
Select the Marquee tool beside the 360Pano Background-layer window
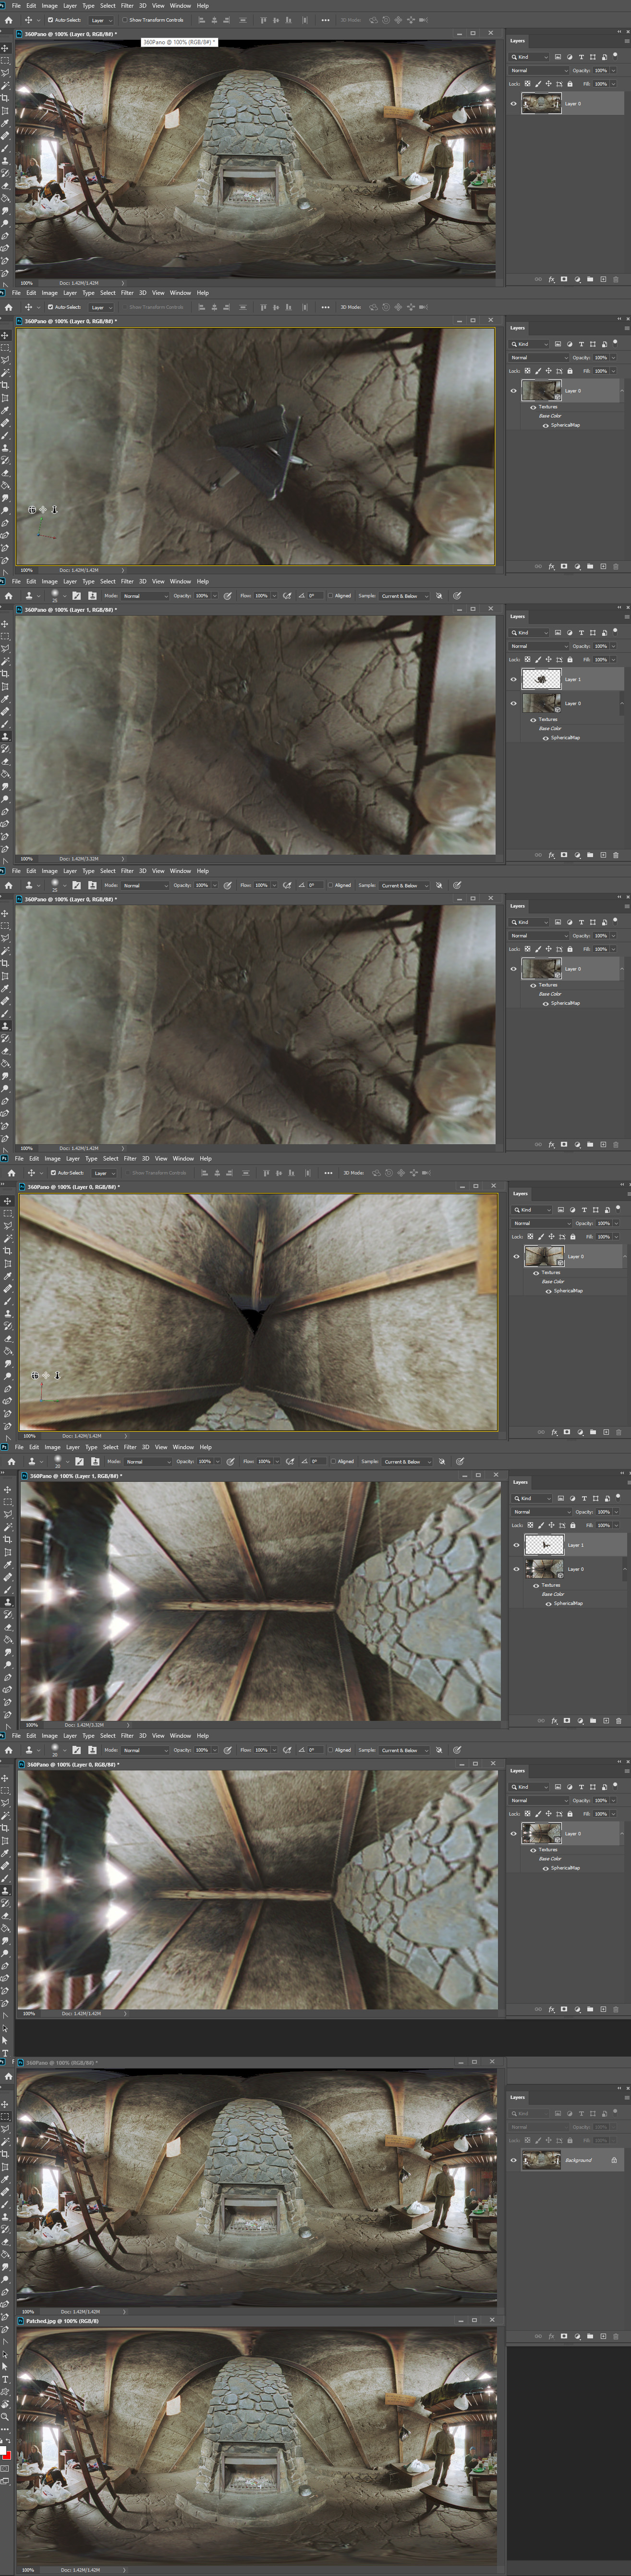pyautogui.click(x=5, y=2117)
